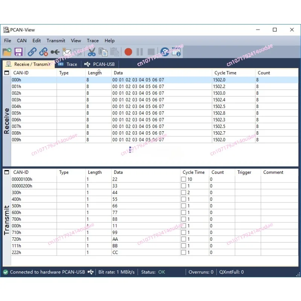Viewport: 301px width, 301px height.
Task: Sort Receive list by Count column header
Action: tap(277, 73)
